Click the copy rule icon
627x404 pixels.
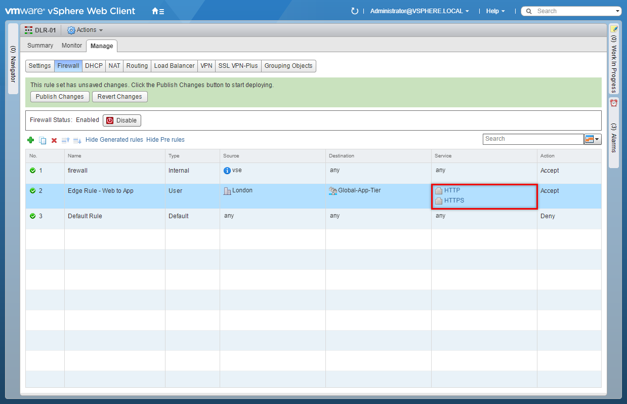pyautogui.click(x=43, y=140)
